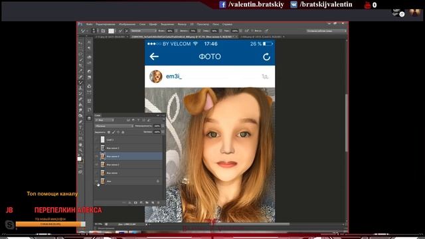Open the Изображение menu
Image resolution: width=425 pixels, height=239 pixels.
click(x=127, y=24)
